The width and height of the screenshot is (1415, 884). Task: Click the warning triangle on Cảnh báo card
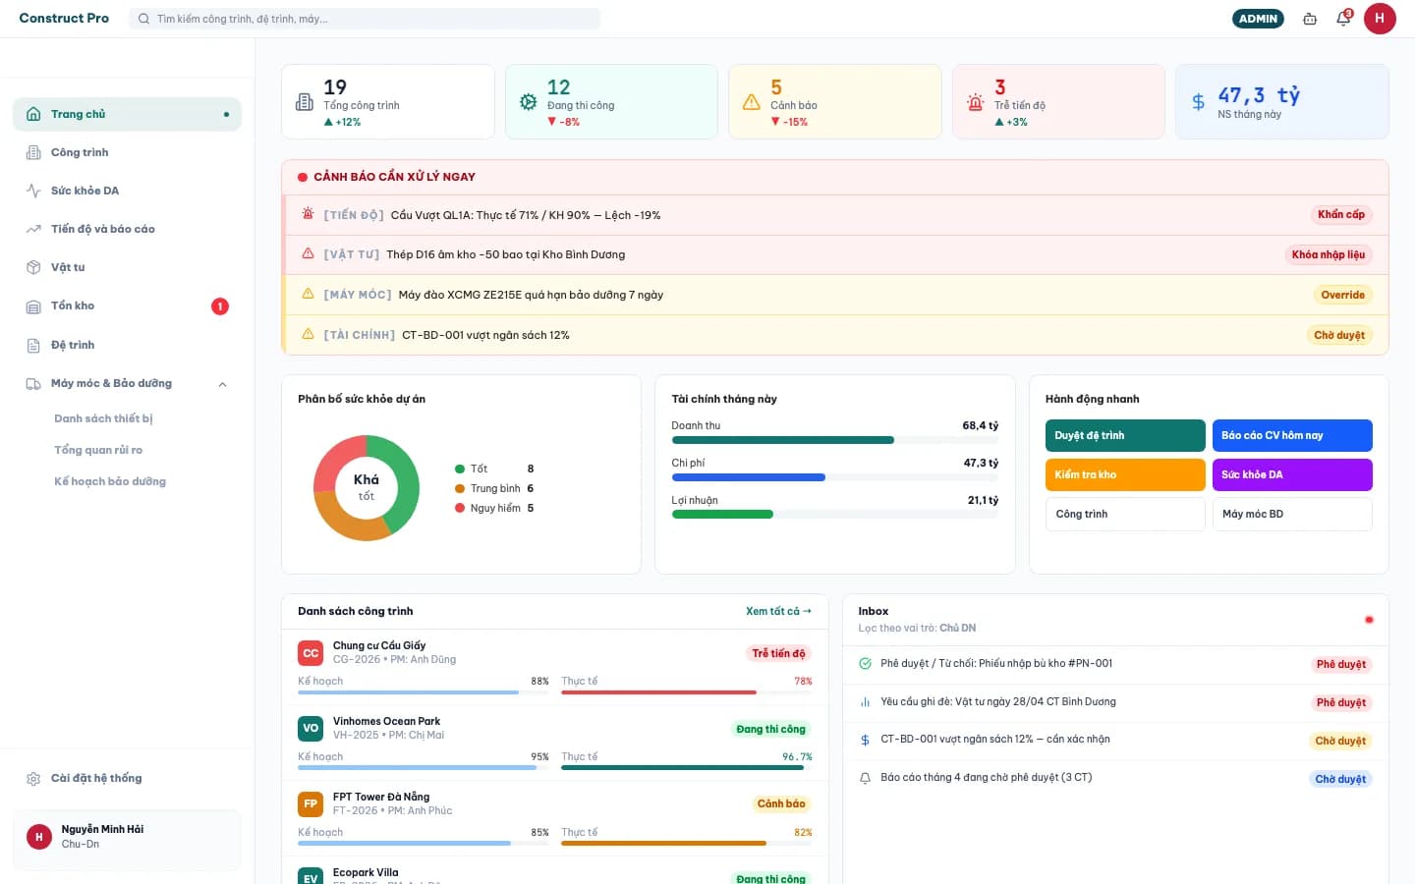[752, 102]
